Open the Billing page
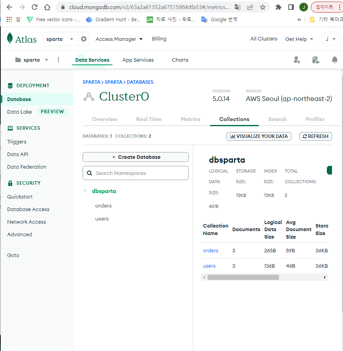The image size is (343, 351). [159, 39]
